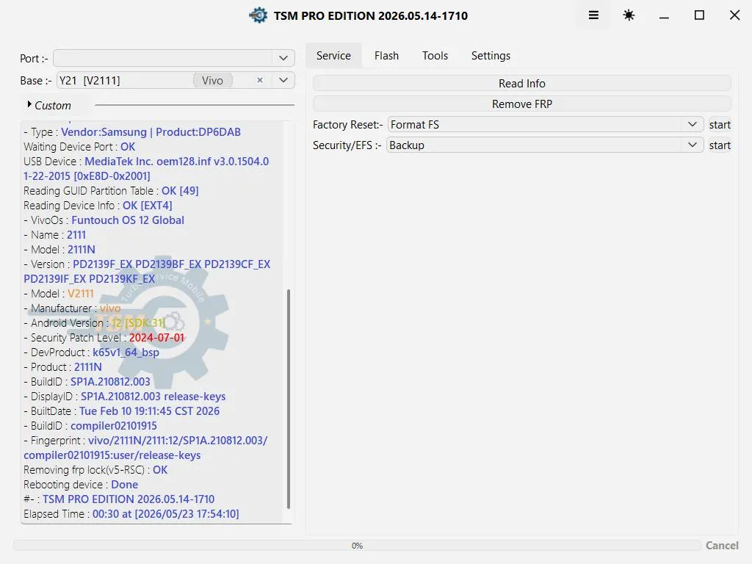The height and width of the screenshot is (564, 752).
Task: Click 'Funtouch OS 12 Global' value
Action: click(128, 220)
